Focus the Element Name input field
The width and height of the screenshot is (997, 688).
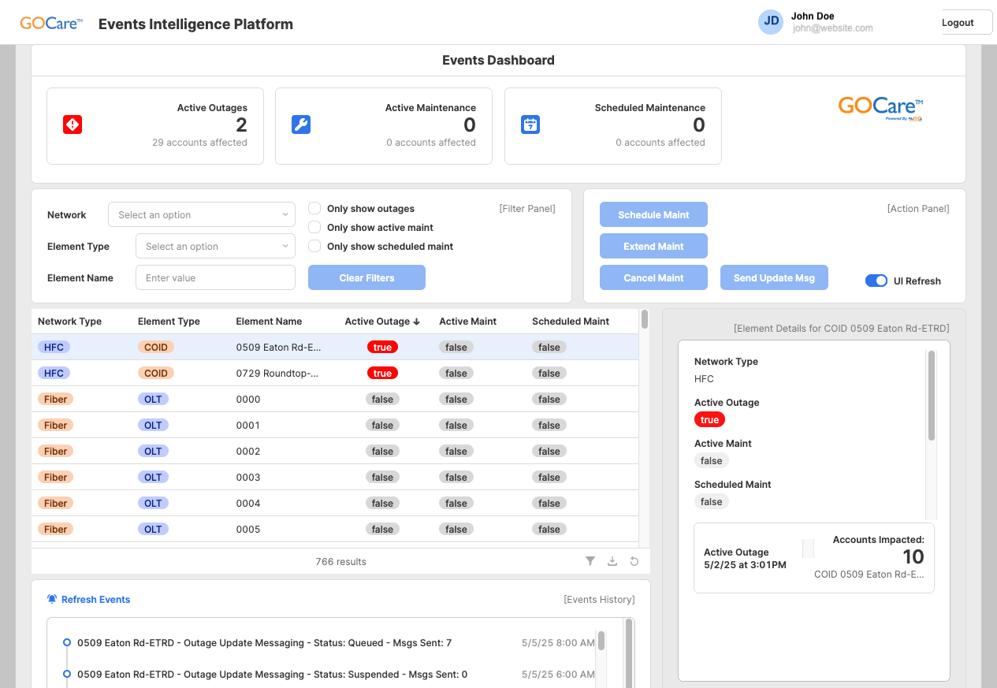(215, 277)
